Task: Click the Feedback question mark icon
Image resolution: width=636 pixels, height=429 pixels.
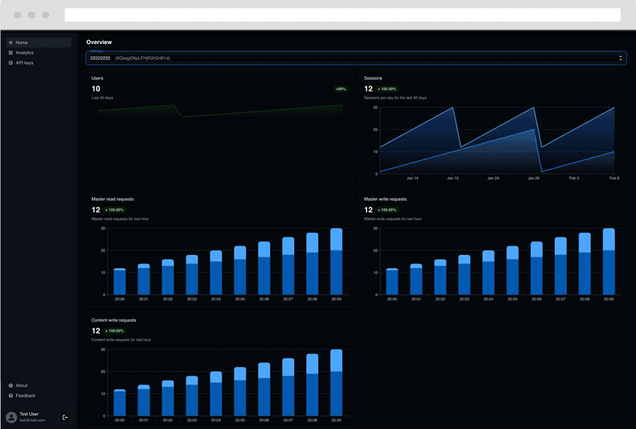Action: point(11,396)
